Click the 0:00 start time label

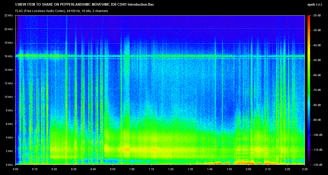15,169
